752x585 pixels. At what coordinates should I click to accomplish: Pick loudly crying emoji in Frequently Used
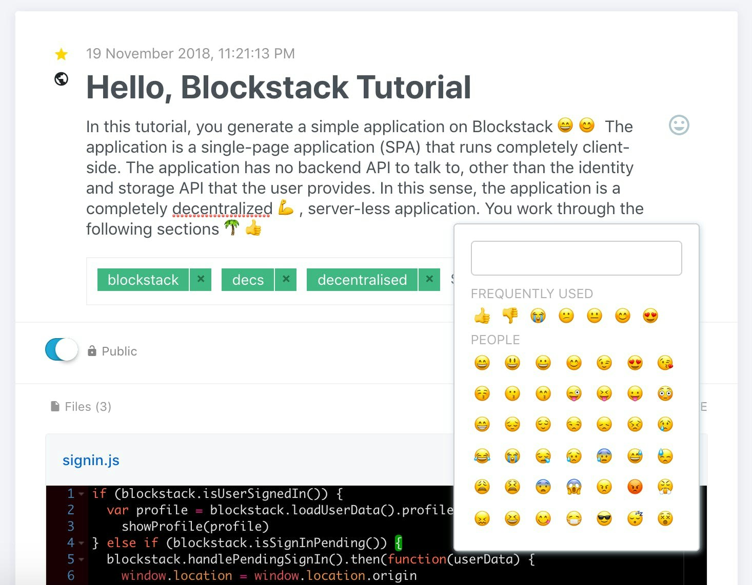click(x=538, y=316)
